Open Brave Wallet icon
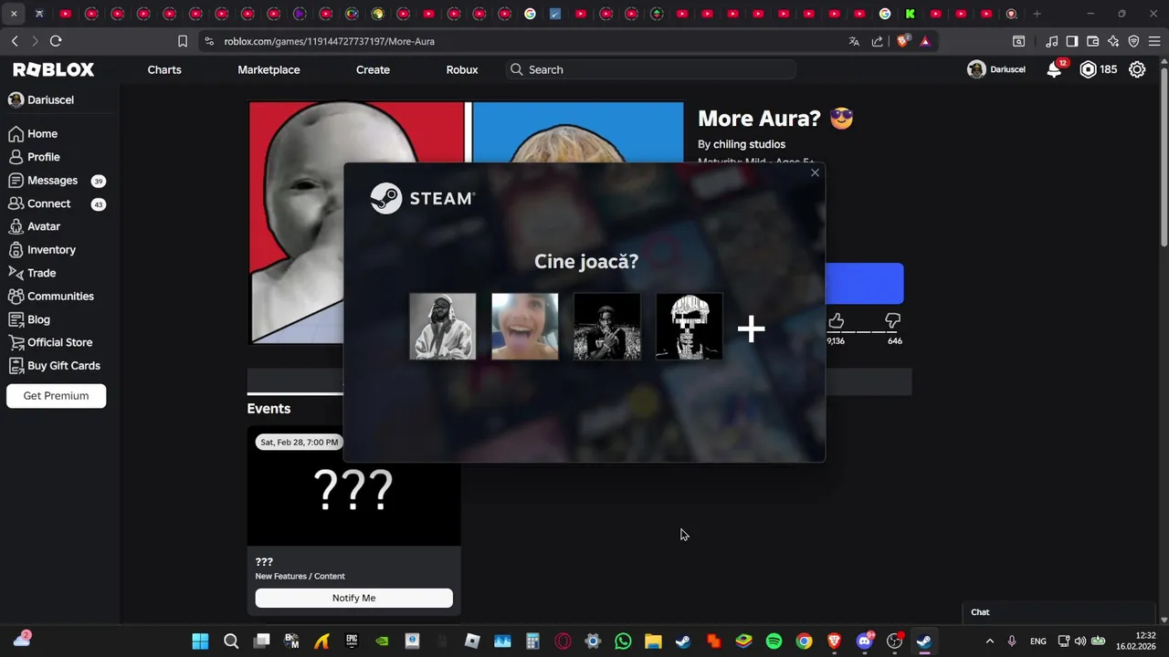This screenshot has height=657, width=1169. click(1092, 41)
